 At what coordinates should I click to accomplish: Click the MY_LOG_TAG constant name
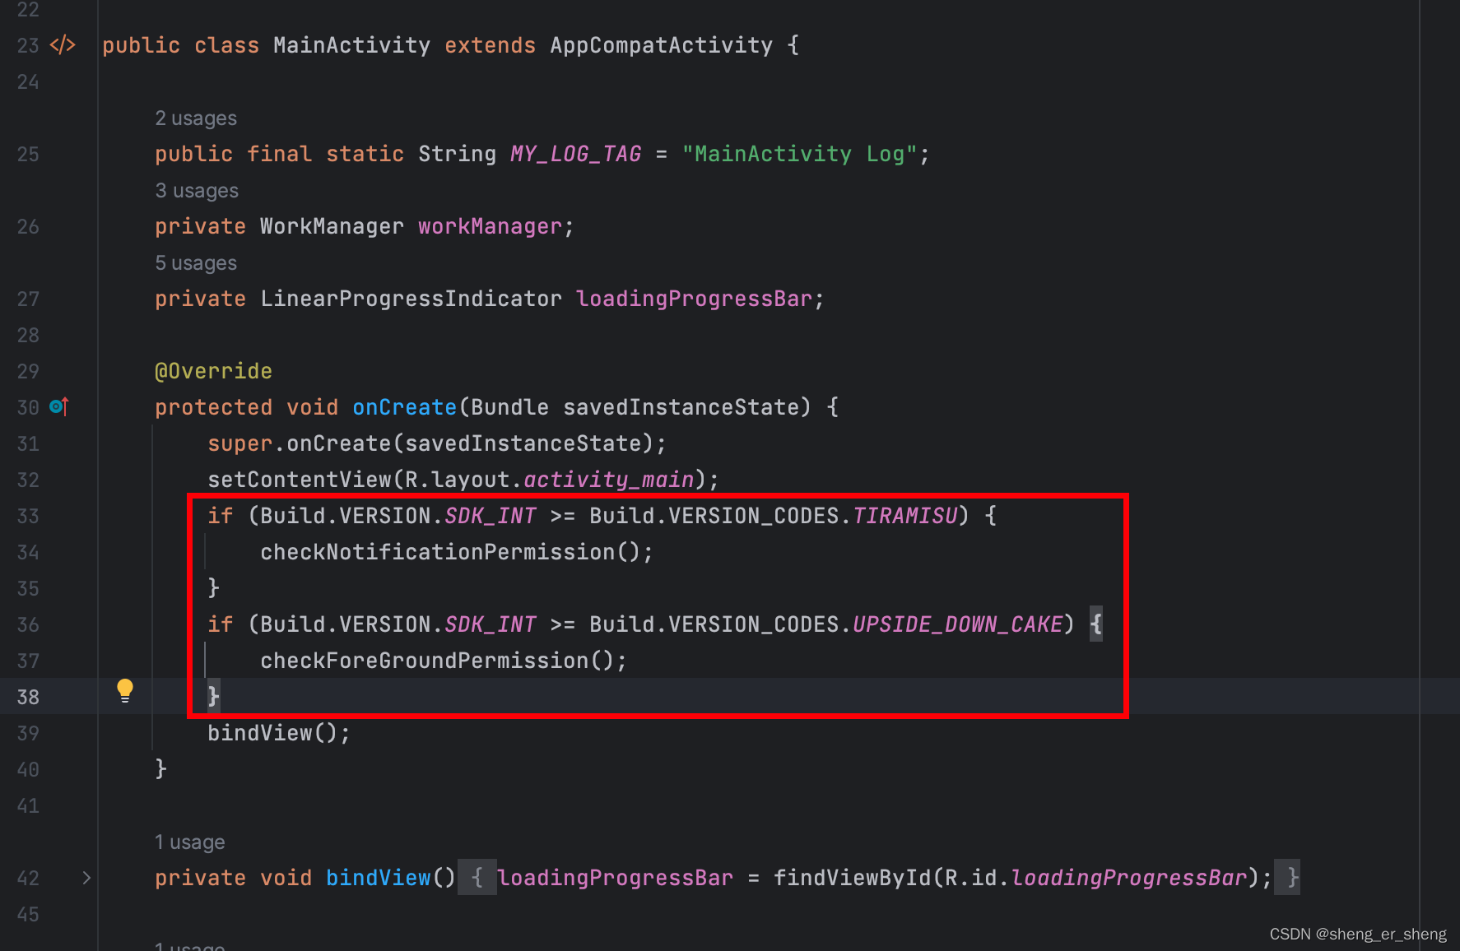click(x=575, y=154)
